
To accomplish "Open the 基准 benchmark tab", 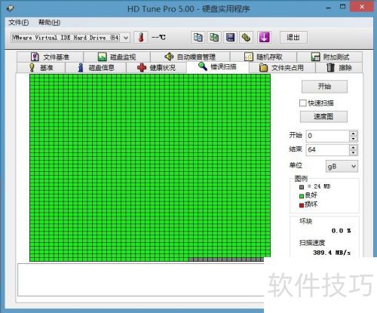I will [41, 68].
